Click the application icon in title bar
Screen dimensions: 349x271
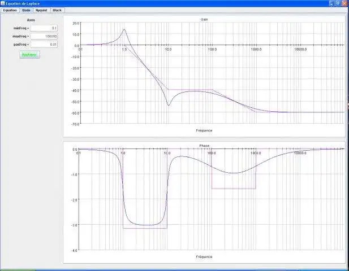coord(3,3)
